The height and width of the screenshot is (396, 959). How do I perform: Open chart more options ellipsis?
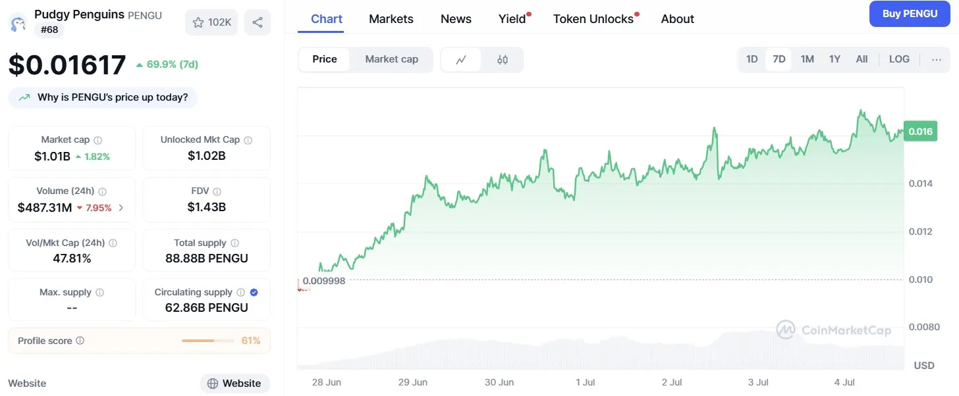pyautogui.click(x=937, y=59)
